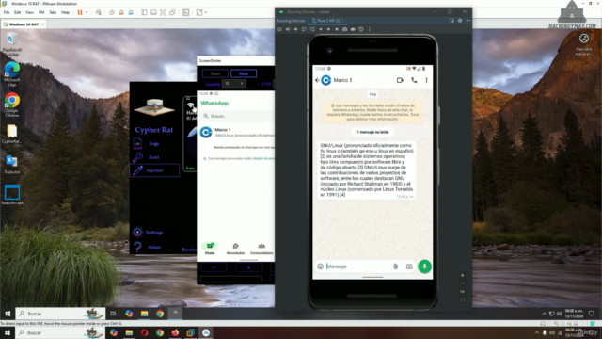
Task: Open the VMware console view button
Action: [186, 12]
